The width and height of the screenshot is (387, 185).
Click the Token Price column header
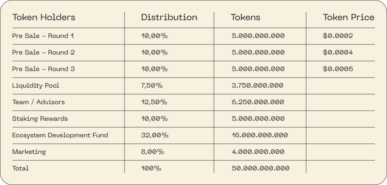pos(349,17)
